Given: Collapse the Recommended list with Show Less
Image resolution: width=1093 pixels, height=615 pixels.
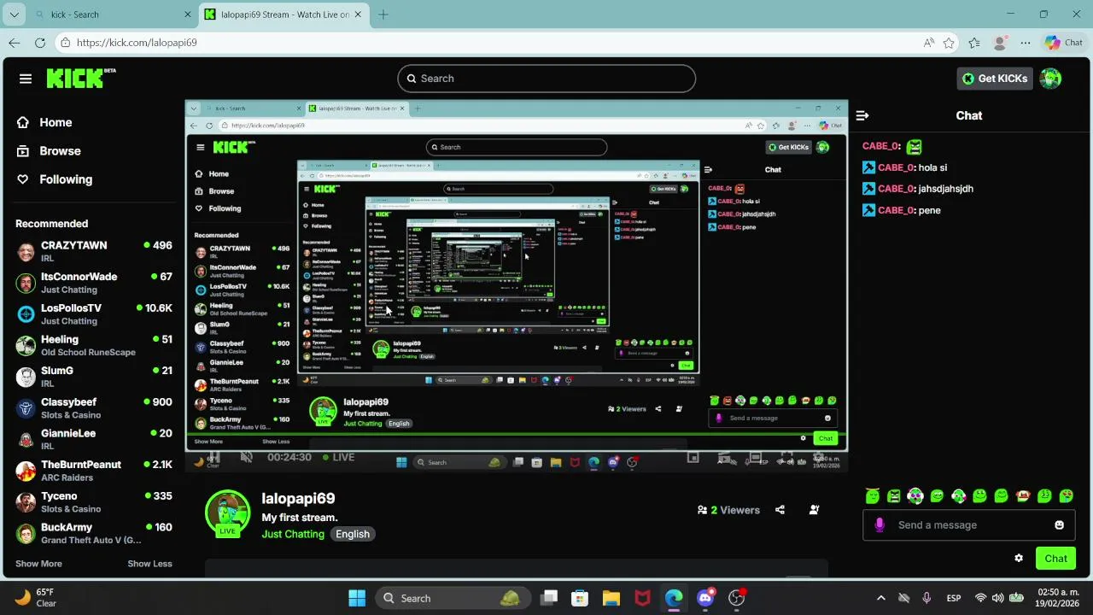Looking at the screenshot, I should coord(149,564).
